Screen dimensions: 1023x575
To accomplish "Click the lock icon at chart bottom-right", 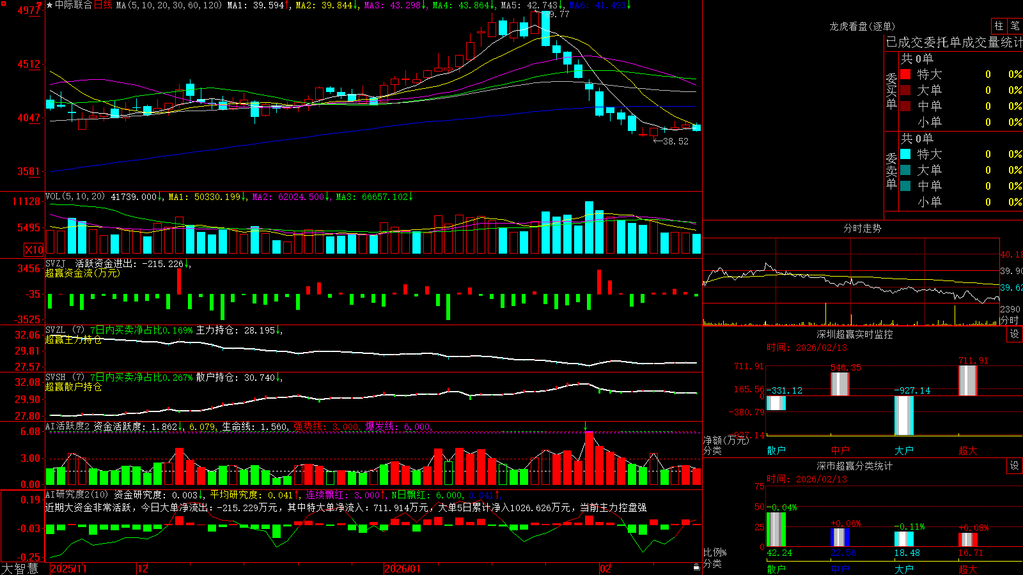I will coord(696,567).
